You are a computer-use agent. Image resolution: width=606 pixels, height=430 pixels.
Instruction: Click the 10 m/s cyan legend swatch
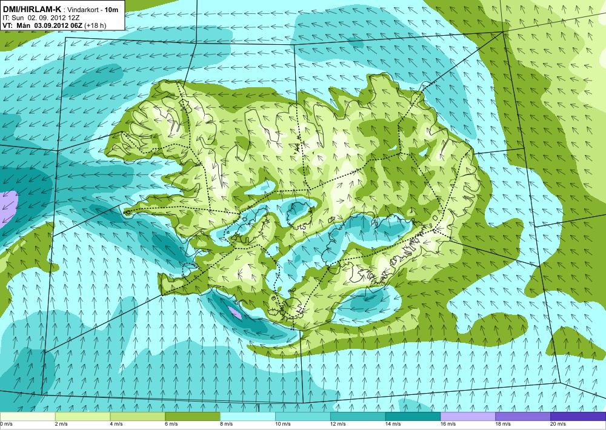pos(302,417)
